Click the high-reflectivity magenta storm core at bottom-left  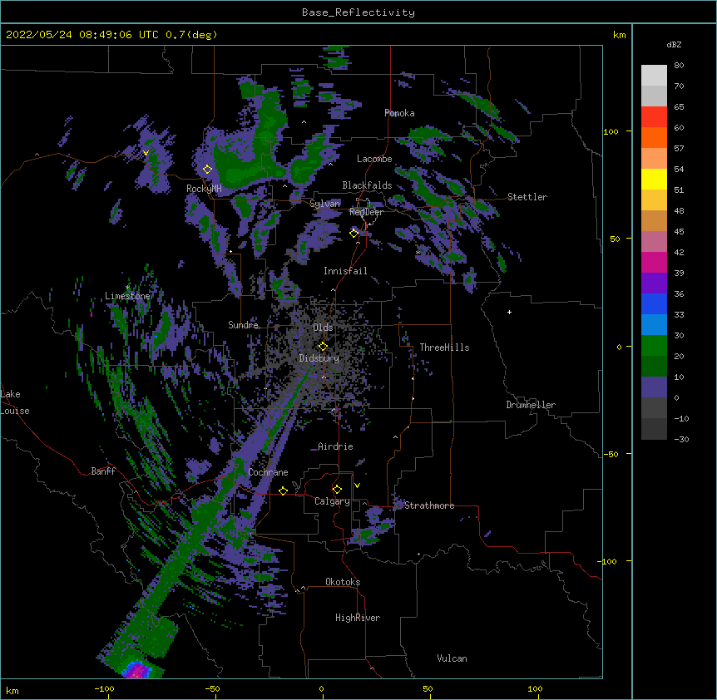coord(137,671)
